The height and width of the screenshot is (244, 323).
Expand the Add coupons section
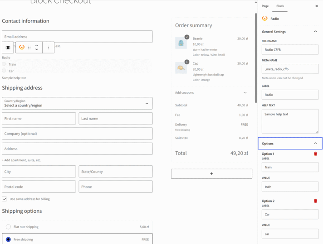tap(211, 92)
